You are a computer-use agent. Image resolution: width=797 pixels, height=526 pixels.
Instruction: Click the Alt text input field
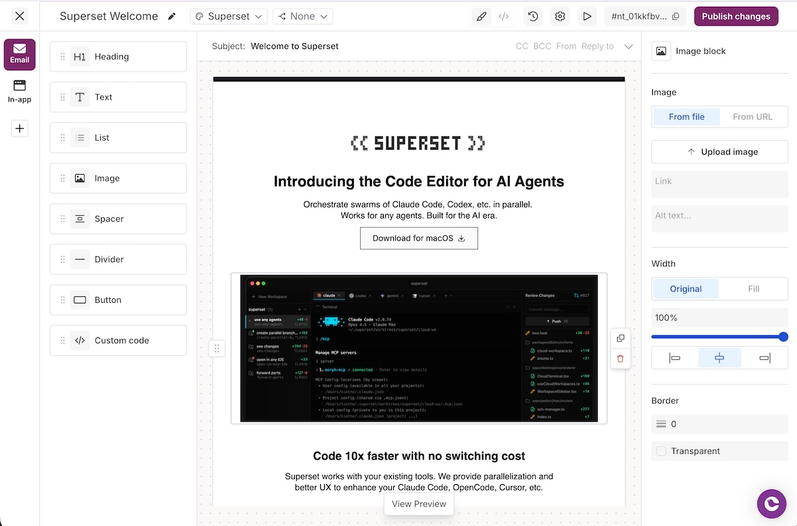(x=719, y=219)
